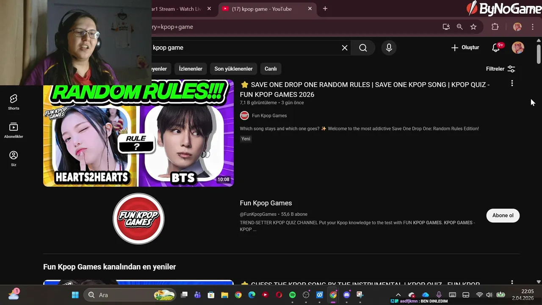Select the İzlenenler filter chip
Viewport: 542px width, 305px height.
point(191,69)
